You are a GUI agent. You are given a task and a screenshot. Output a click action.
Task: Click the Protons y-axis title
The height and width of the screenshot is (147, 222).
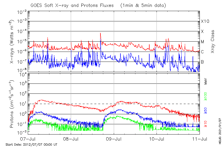(x=12, y=104)
